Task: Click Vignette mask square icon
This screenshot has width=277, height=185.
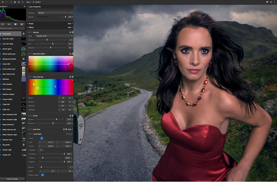Action: click(x=73, y=32)
